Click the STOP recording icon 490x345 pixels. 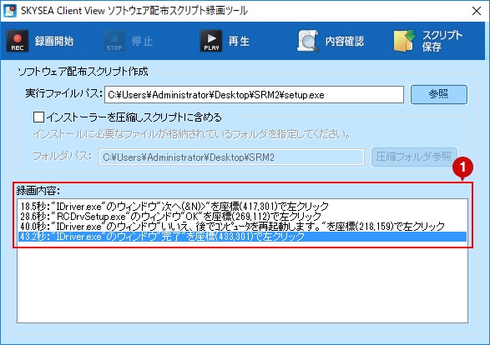point(114,41)
